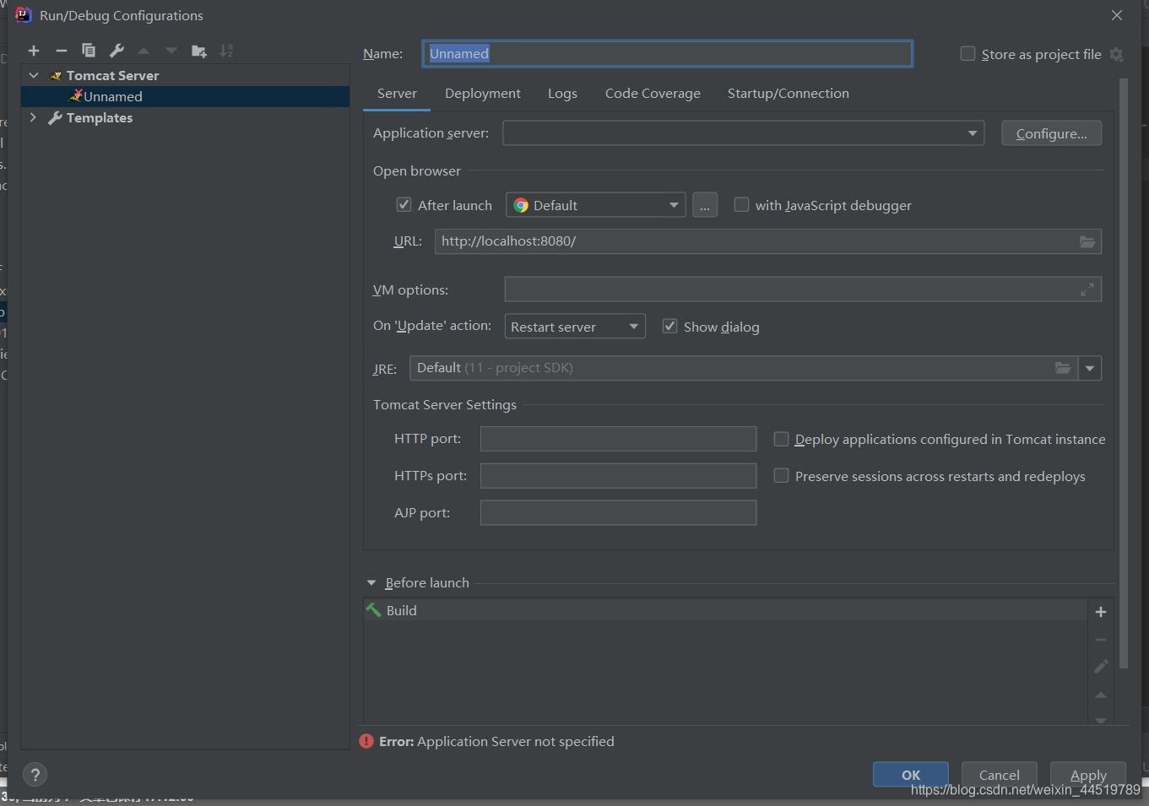This screenshot has width=1149, height=806.
Task: Open Default browser dropdown
Action: coord(595,205)
